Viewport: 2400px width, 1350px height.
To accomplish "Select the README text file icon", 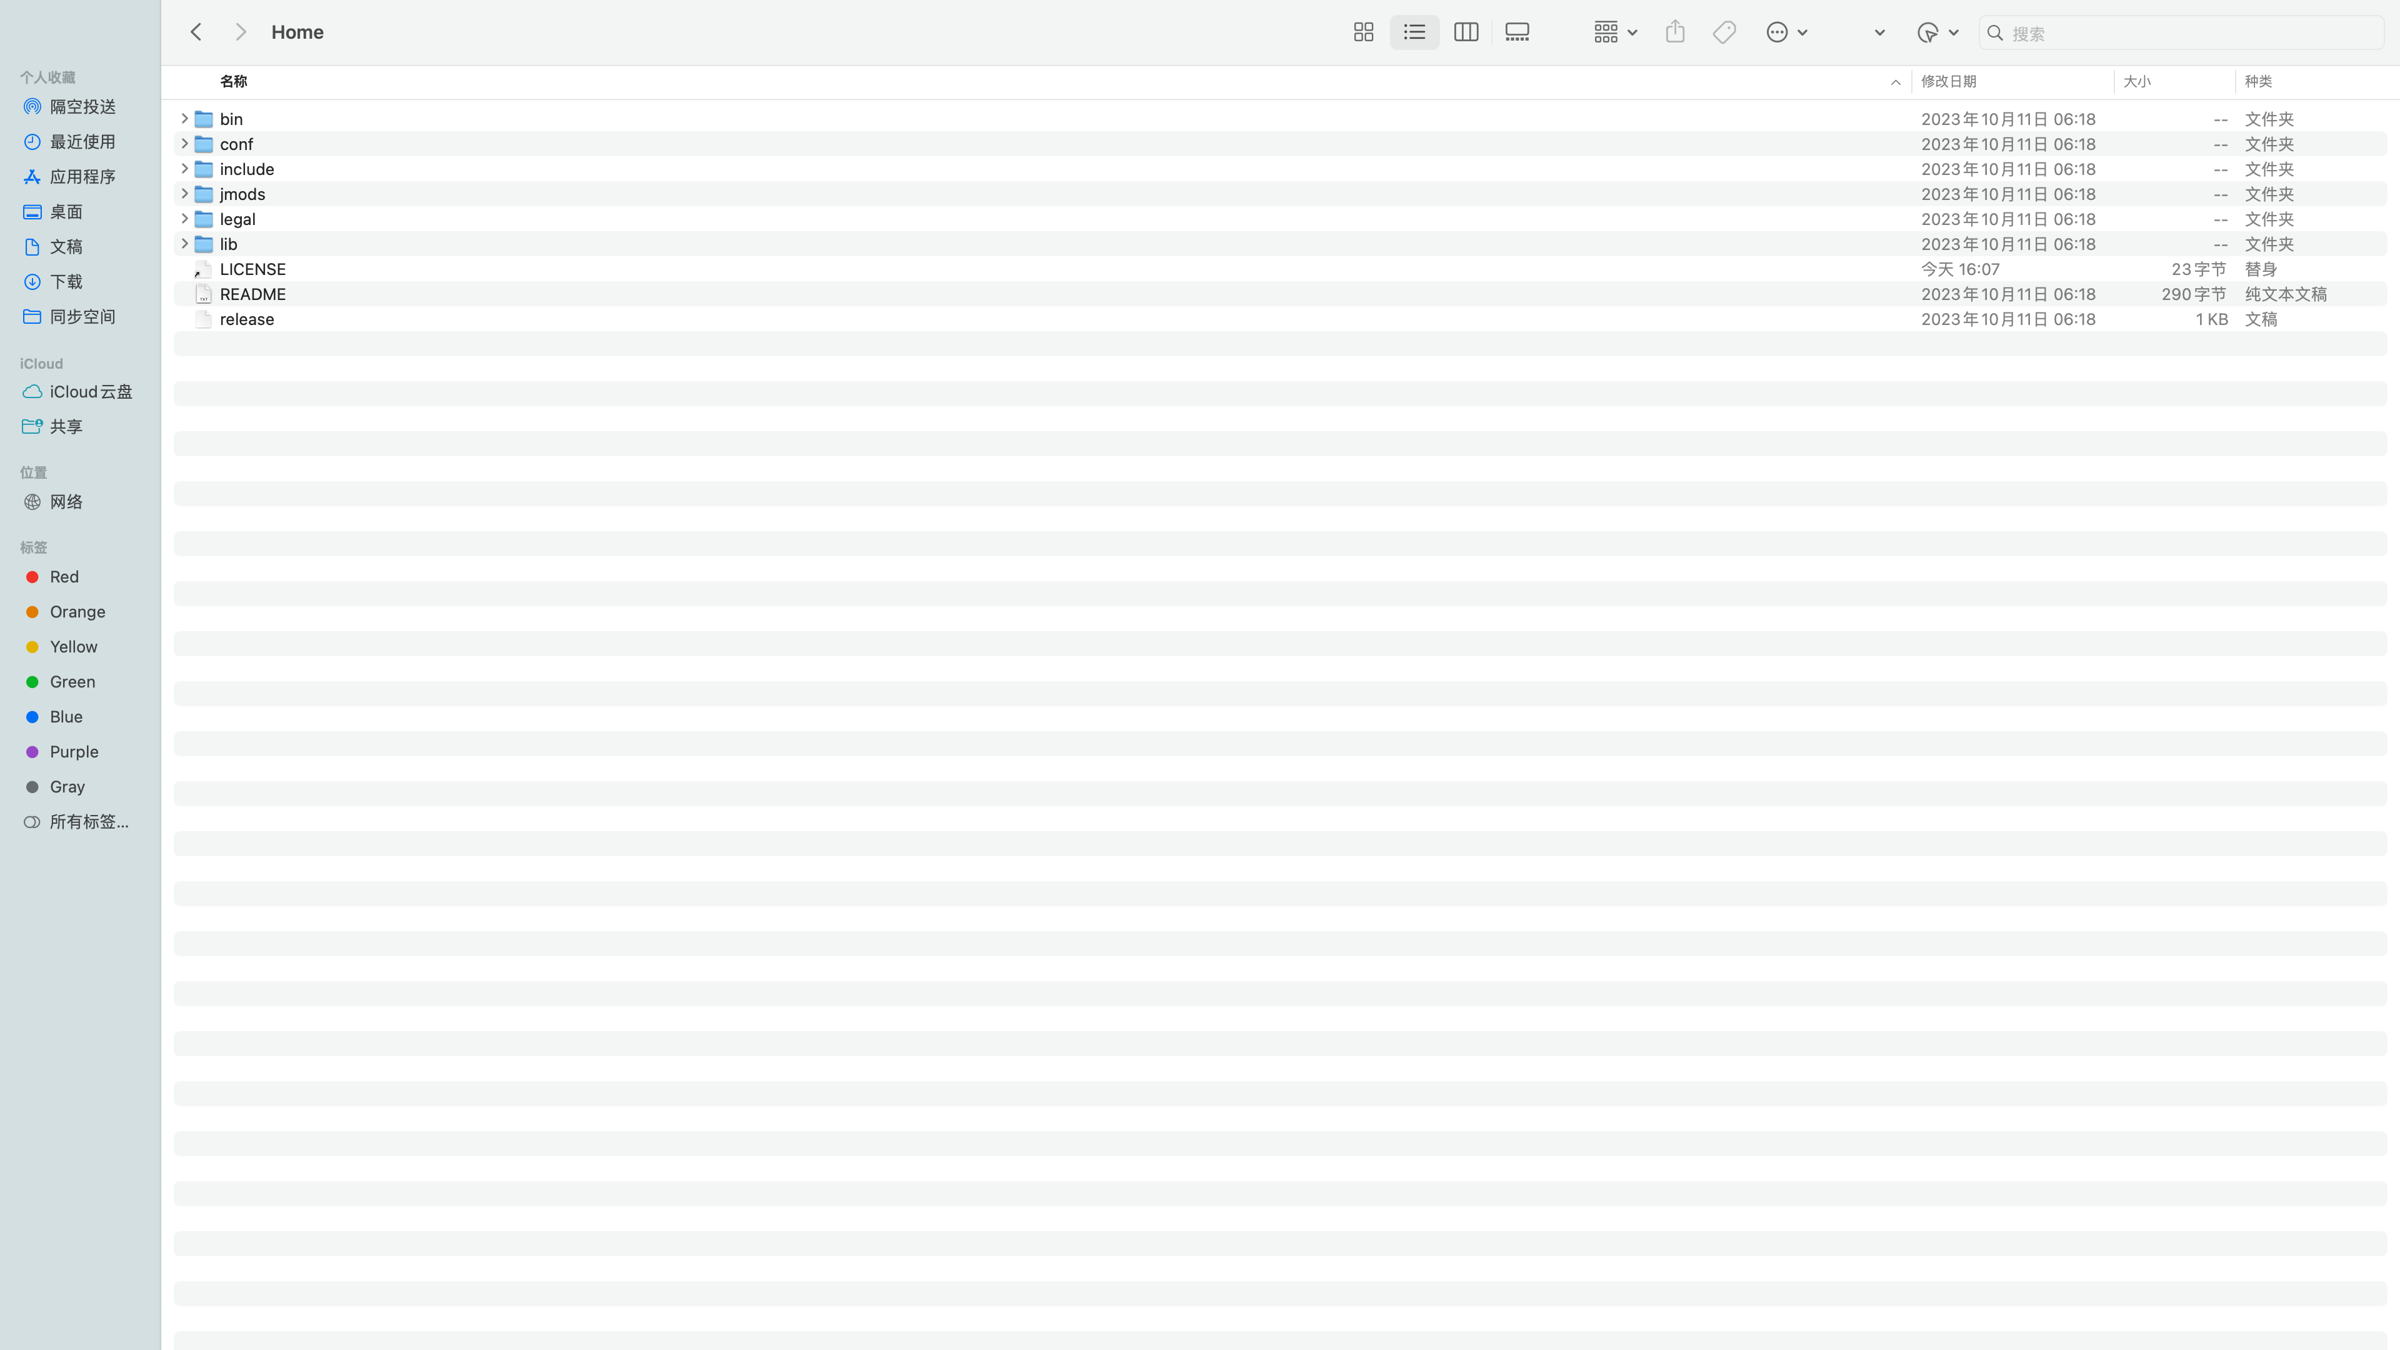I will pos(204,294).
